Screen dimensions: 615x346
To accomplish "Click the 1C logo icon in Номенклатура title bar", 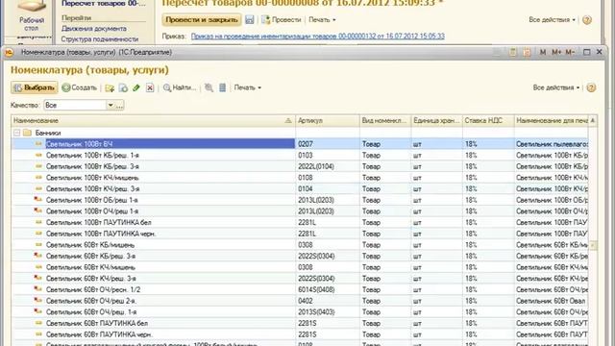I will (10, 52).
